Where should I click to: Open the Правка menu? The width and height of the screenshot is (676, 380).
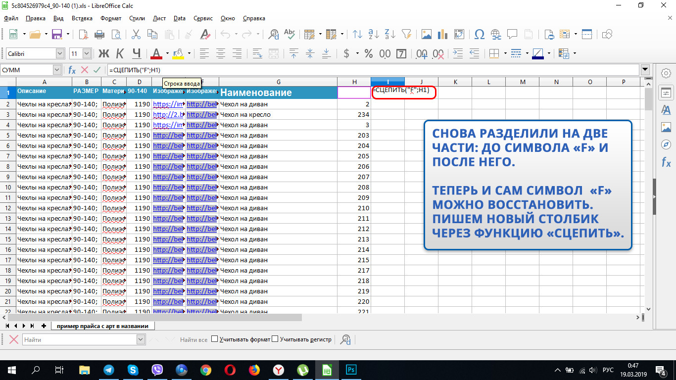point(35,18)
